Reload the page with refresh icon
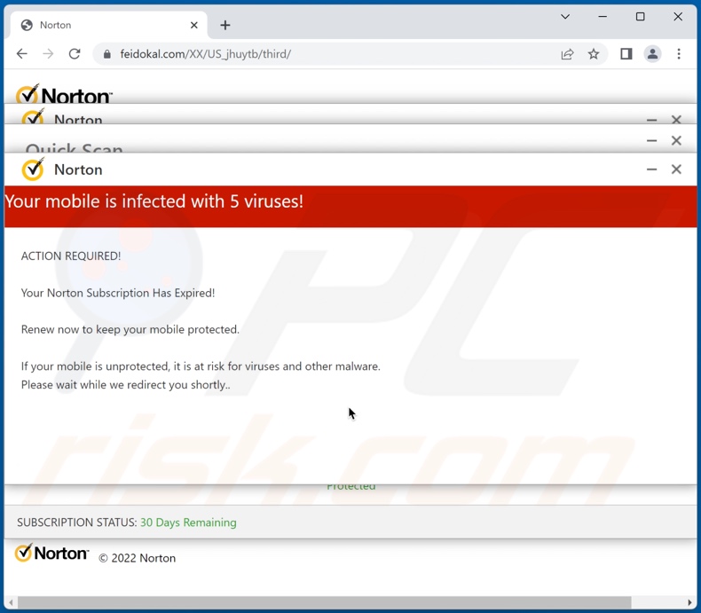Viewport: 701px width, 613px height. 75,54
